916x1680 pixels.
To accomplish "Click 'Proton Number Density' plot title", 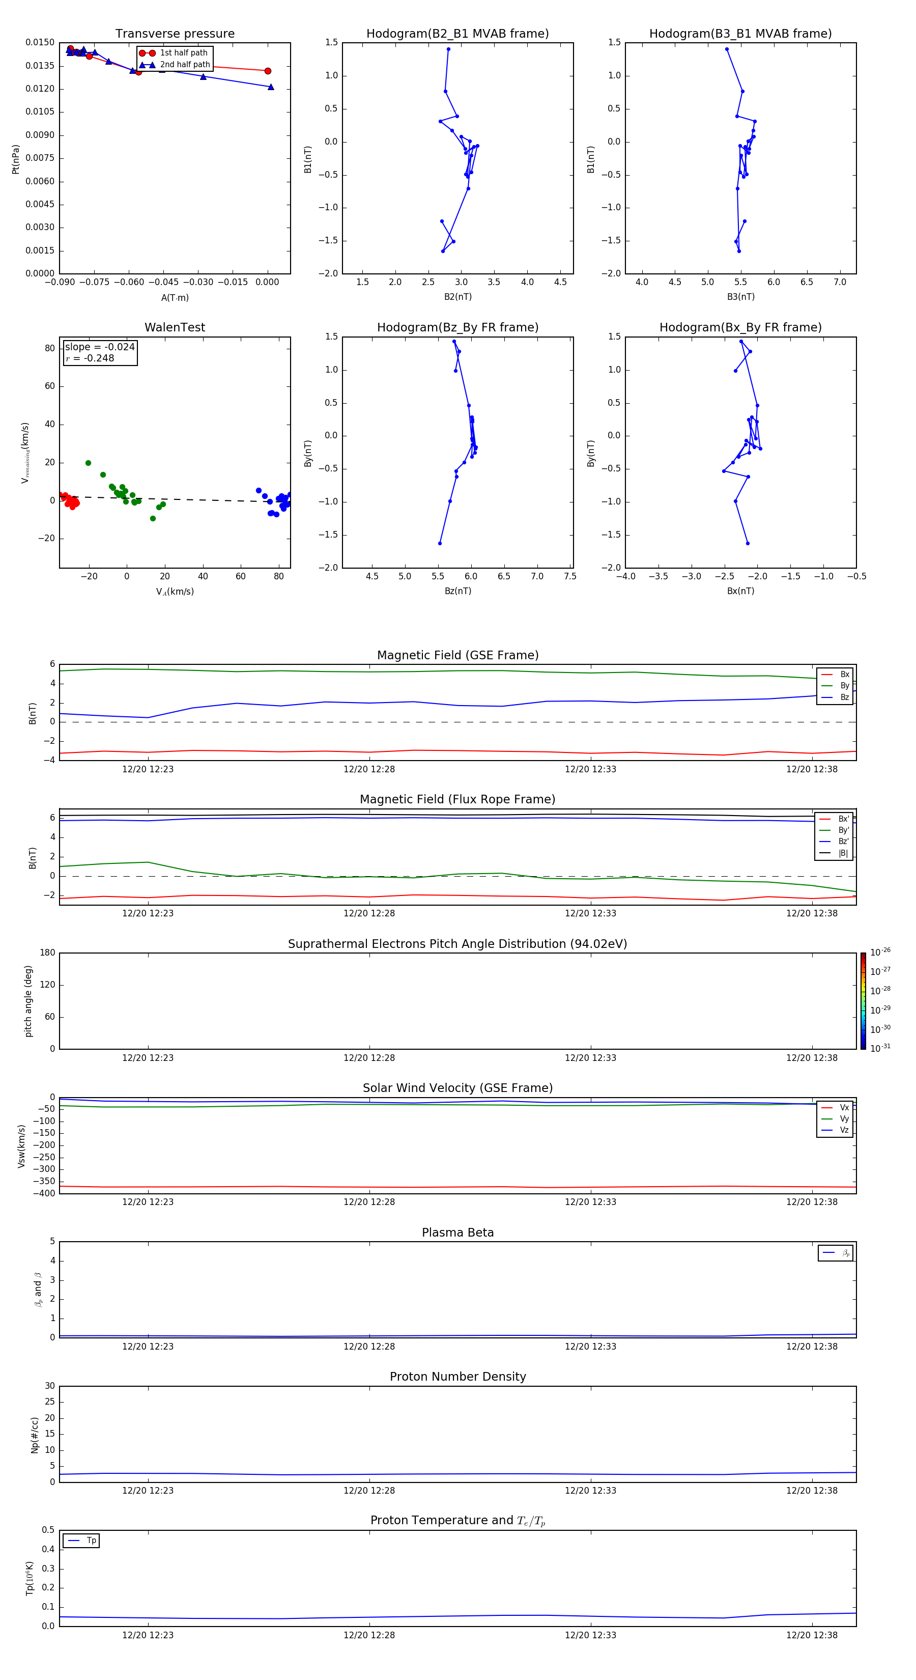I will point(457,1377).
